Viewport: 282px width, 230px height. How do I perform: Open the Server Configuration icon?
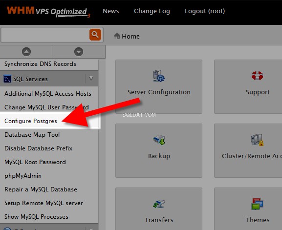tap(159, 76)
